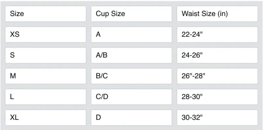Click the 28-30" waist cell
Image resolution: width=263 pixels, height=130 pixels.
[x=217, y=97]
